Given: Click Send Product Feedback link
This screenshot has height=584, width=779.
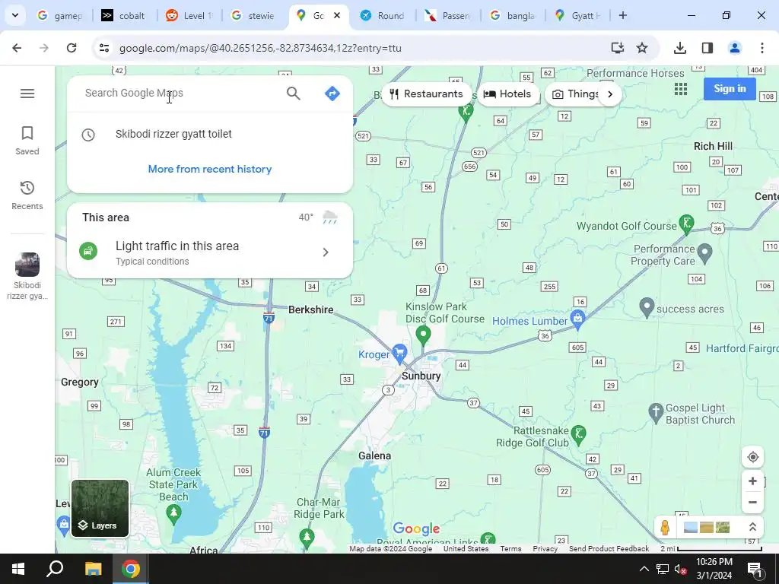Looking at the screenshot, I should point(609,549).
